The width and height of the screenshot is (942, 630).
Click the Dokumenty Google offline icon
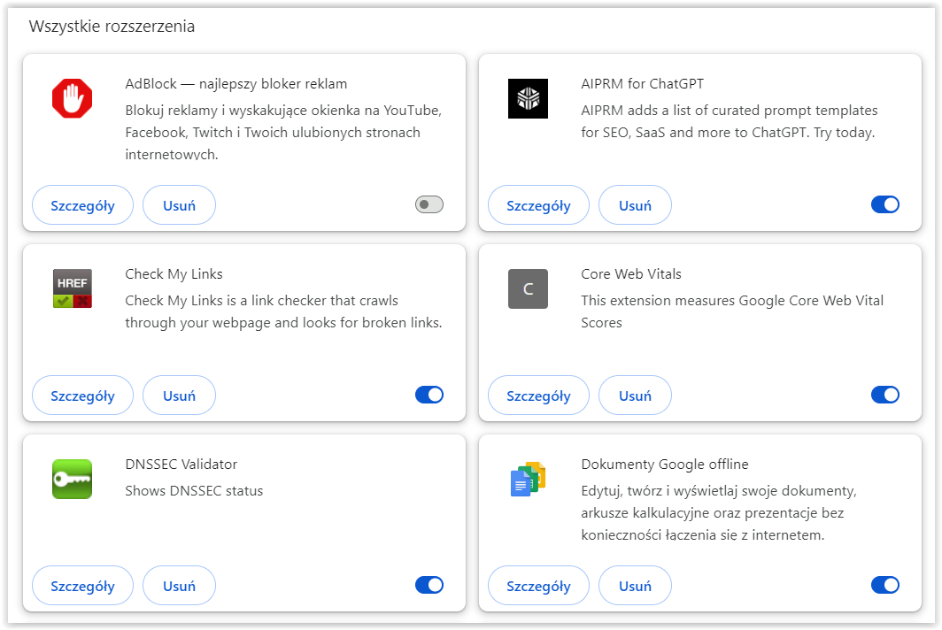pyautogui.click(x=528, y=480)
